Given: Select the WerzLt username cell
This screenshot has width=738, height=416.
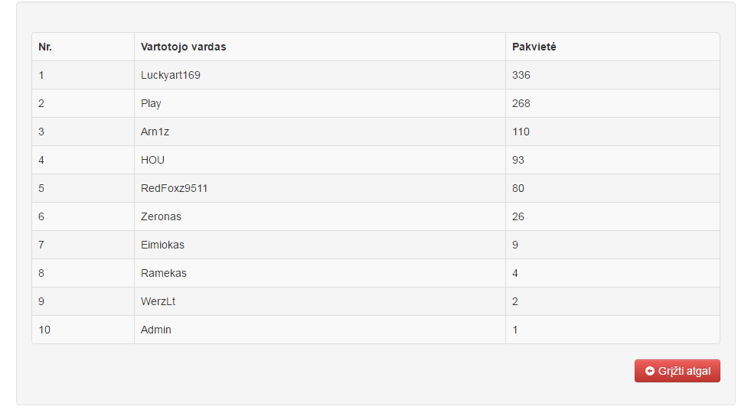Looking at the screenshot, I should (x=320, y=301).
